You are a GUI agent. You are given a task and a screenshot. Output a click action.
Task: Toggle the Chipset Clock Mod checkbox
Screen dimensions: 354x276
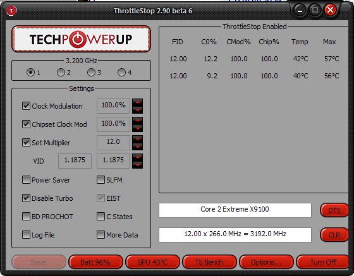26,124
